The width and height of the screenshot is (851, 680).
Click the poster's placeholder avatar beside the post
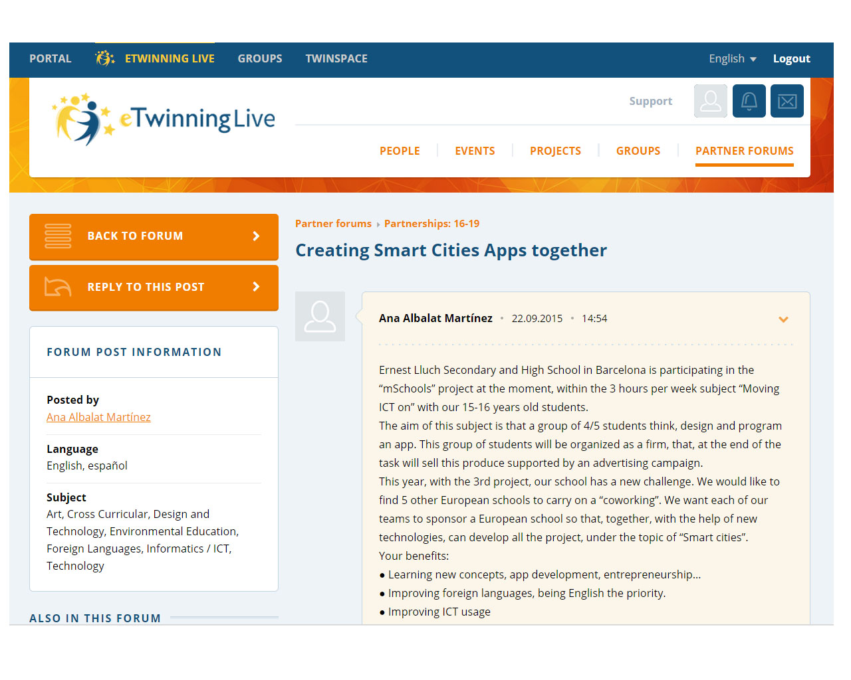pos(320,316)
